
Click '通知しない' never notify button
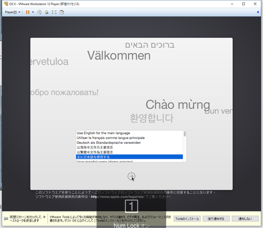[245, 219]
